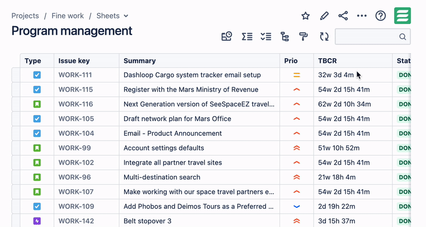Click the sum-up sigma icon
Image resolution: width=426 pixels, height=227 pixels.
[x=247, y=36]
